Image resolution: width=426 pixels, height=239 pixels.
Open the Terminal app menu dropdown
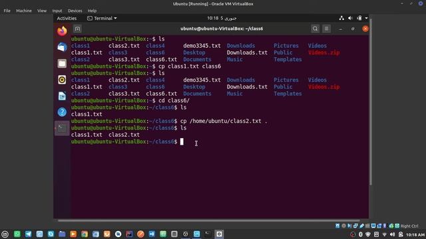click(x=102, y=18)
